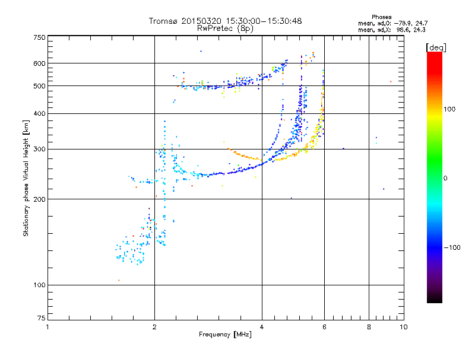The image size is (475, 356).
Task: Click the orange trace segment below 300 km
Action: click(244, 155)
